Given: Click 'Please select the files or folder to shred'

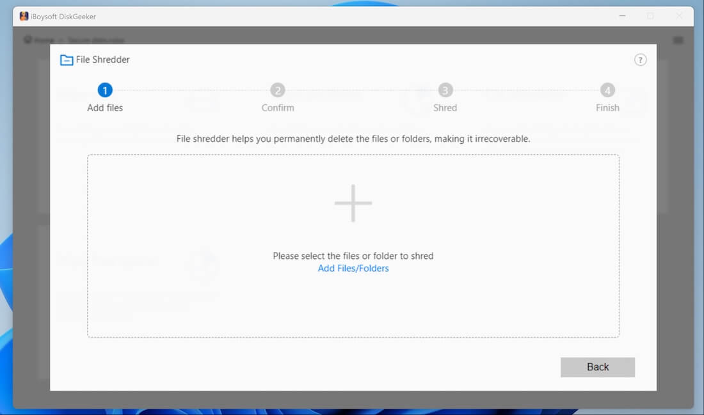Looking at the screenshot, I should [353, 256].
